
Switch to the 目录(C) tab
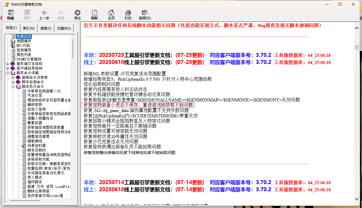click(11, 28)
